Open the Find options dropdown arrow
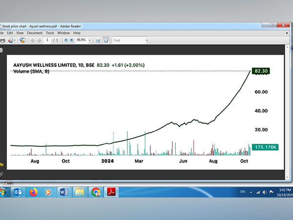 coord(147,41)
